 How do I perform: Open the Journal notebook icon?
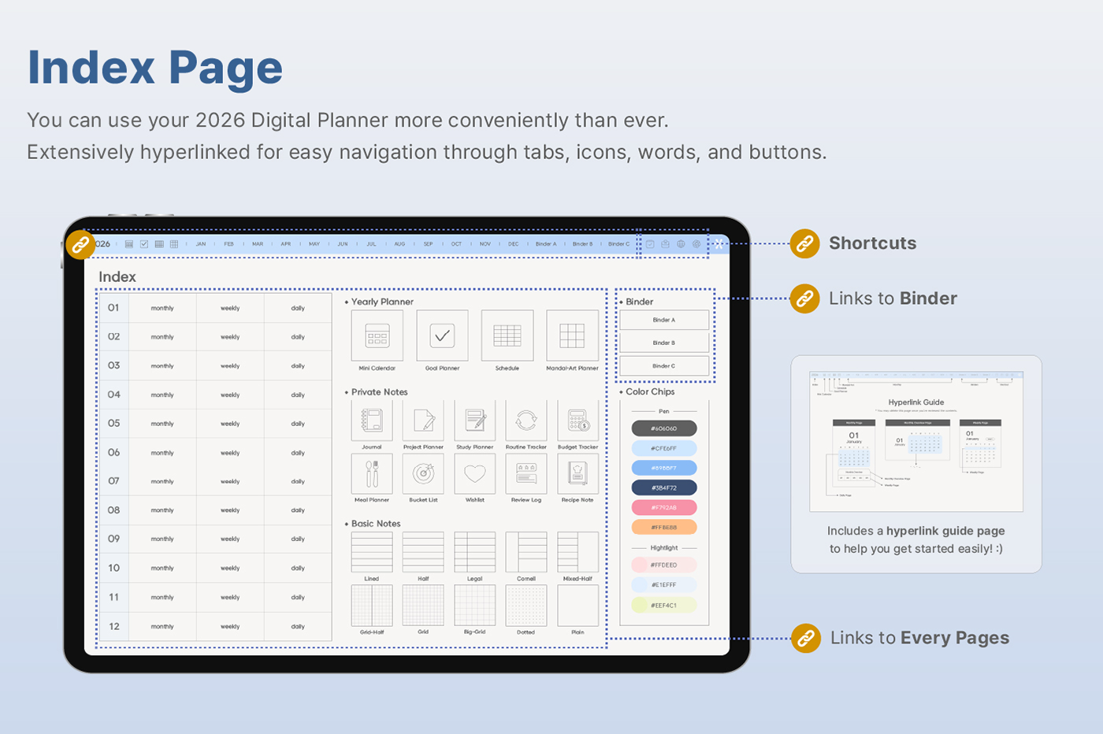[x=372, y=421]
